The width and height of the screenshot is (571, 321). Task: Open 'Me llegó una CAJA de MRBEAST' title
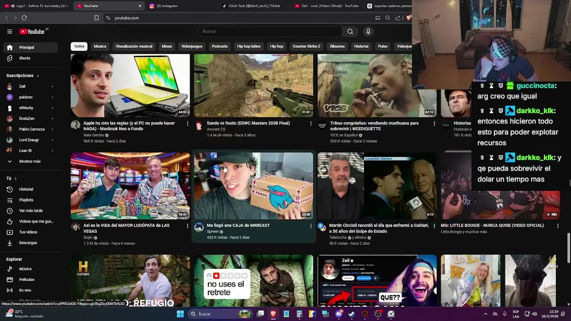pyautogui.click(x=238, y=226)
